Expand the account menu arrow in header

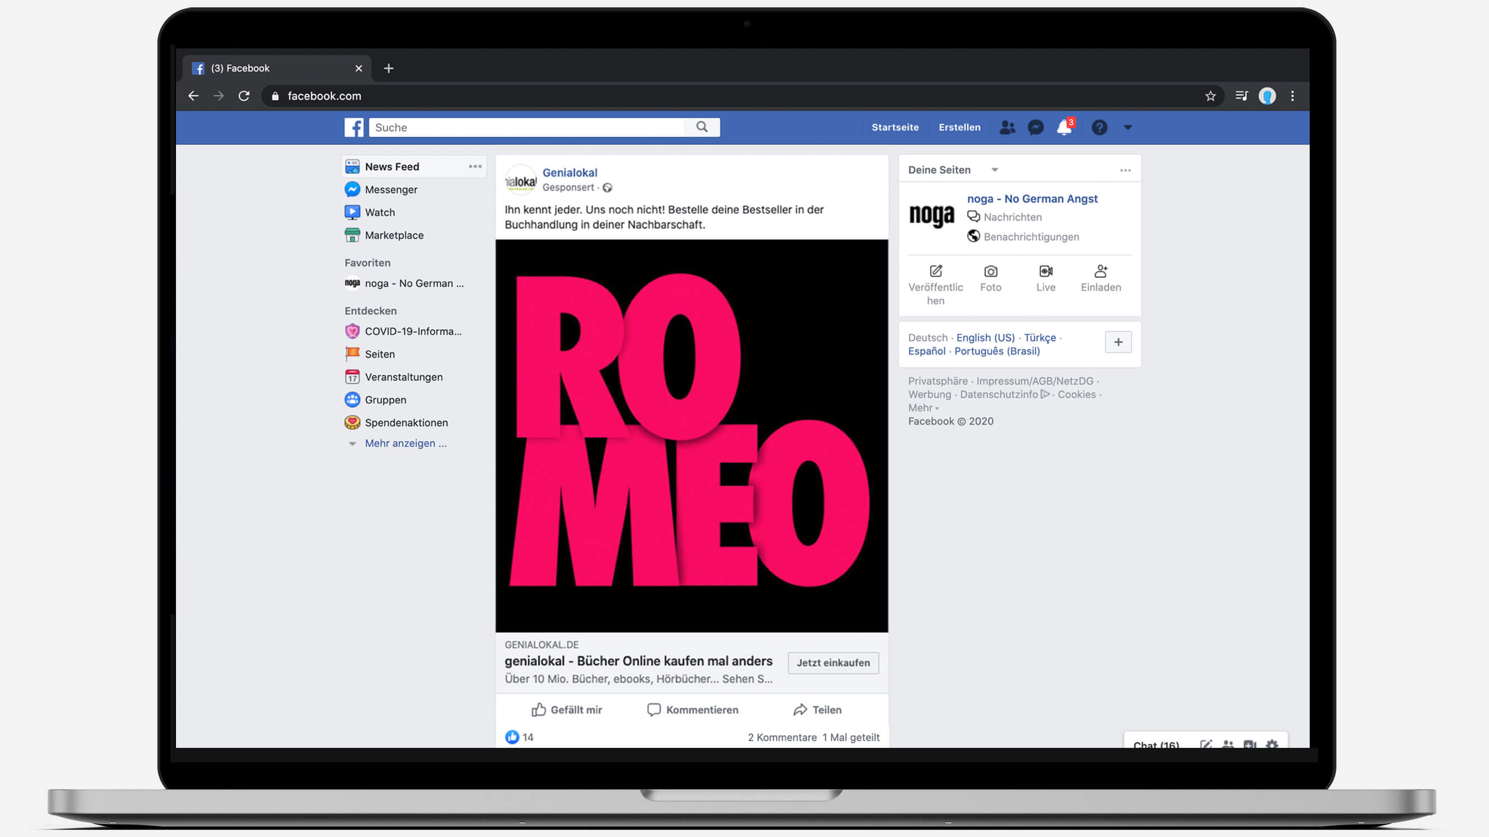(1127, 127)
